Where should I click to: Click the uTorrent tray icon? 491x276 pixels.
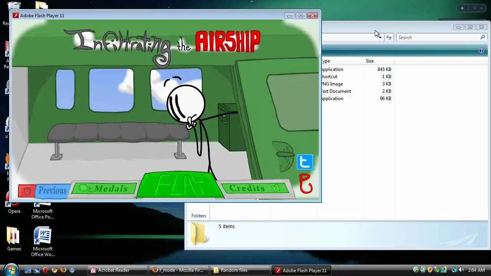click(x=416, y=270)
